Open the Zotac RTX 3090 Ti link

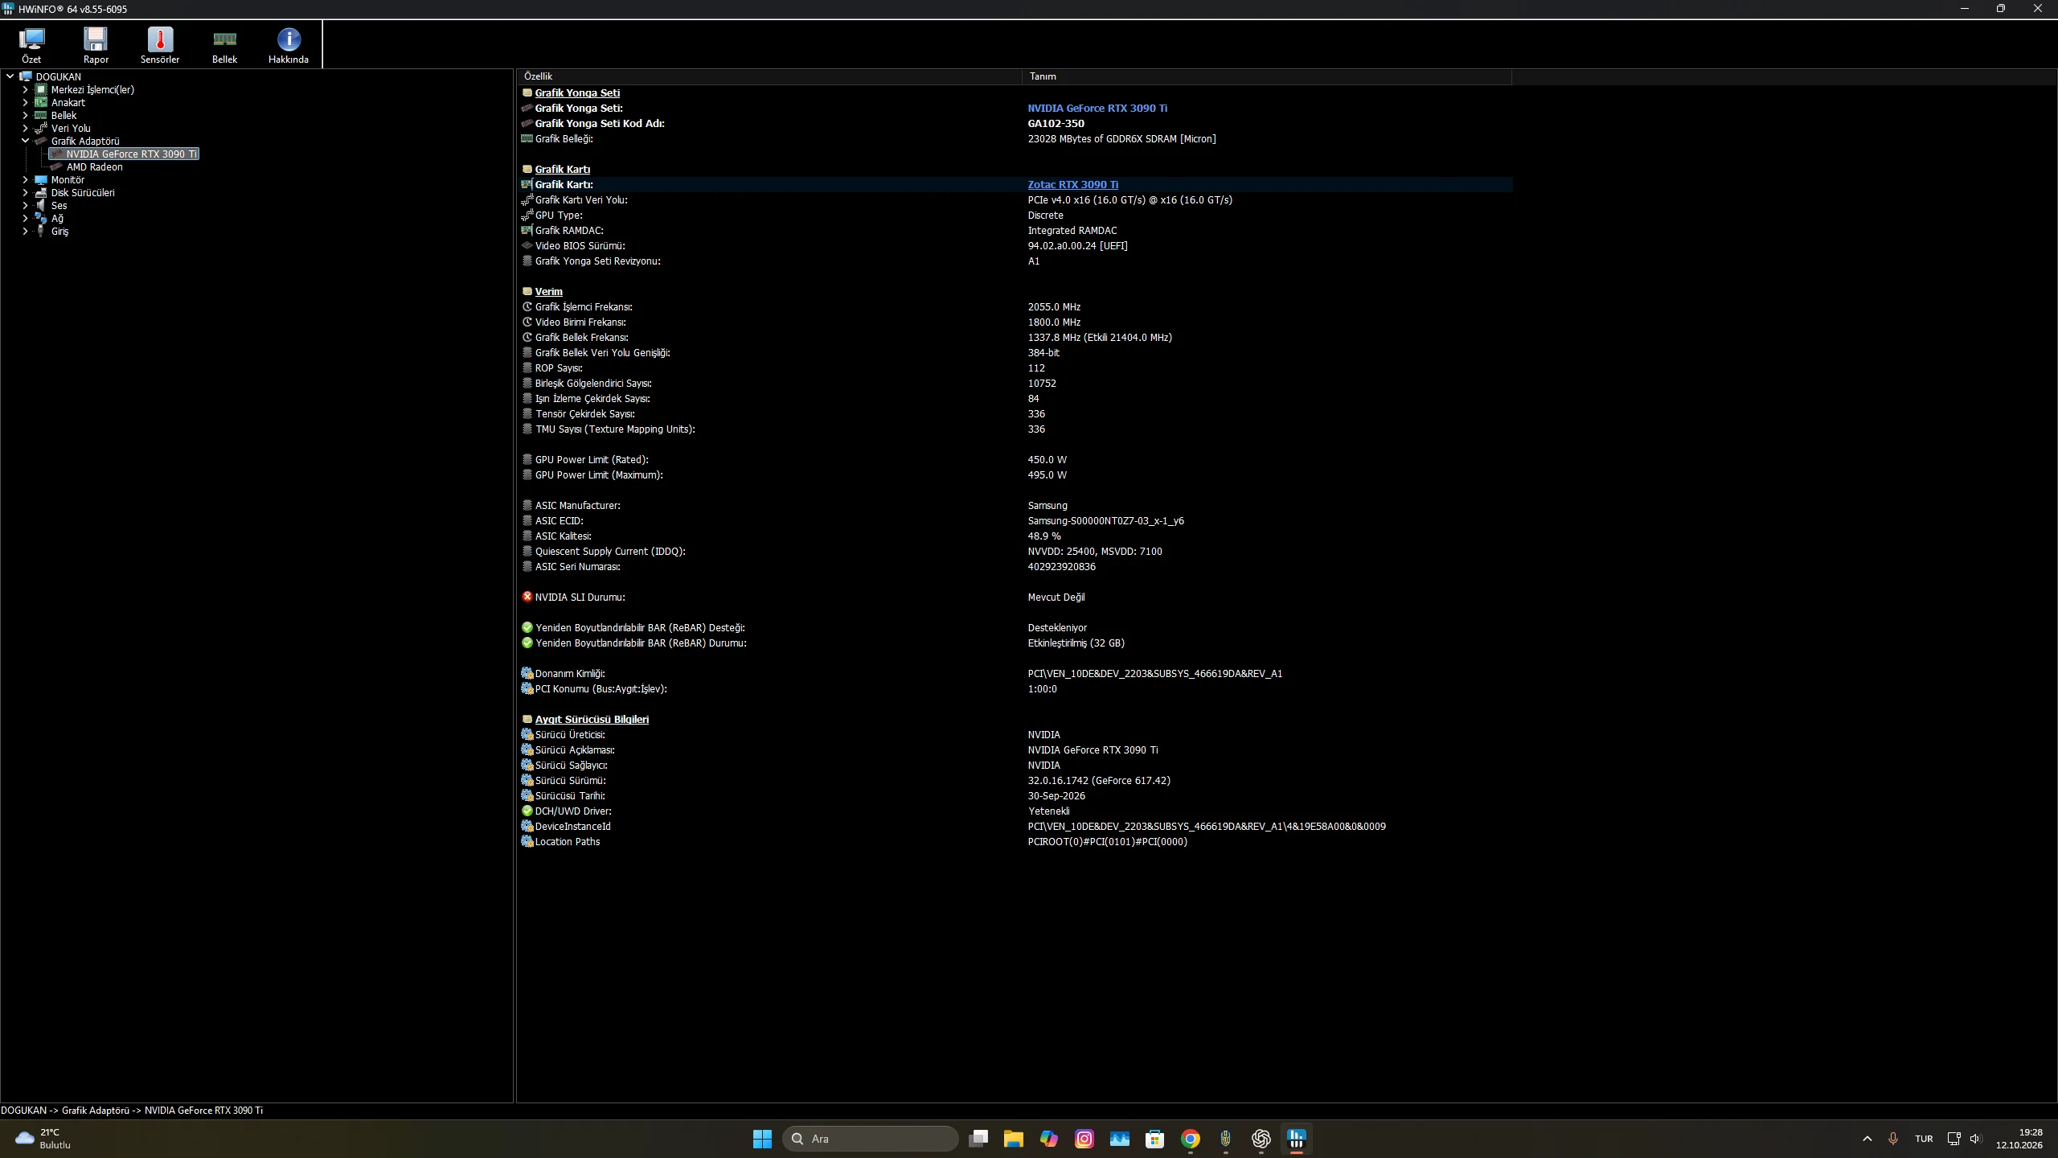(x=1072, y=185)
